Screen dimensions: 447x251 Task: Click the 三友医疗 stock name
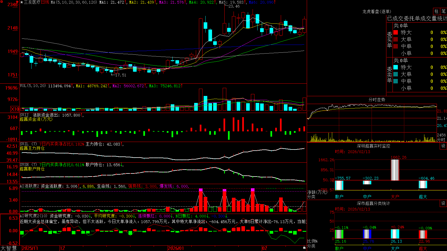32,2
